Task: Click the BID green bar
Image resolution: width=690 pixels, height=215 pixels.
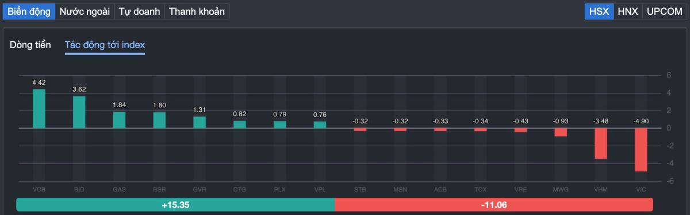Action: pyautogui.click(x=79, y=112)
